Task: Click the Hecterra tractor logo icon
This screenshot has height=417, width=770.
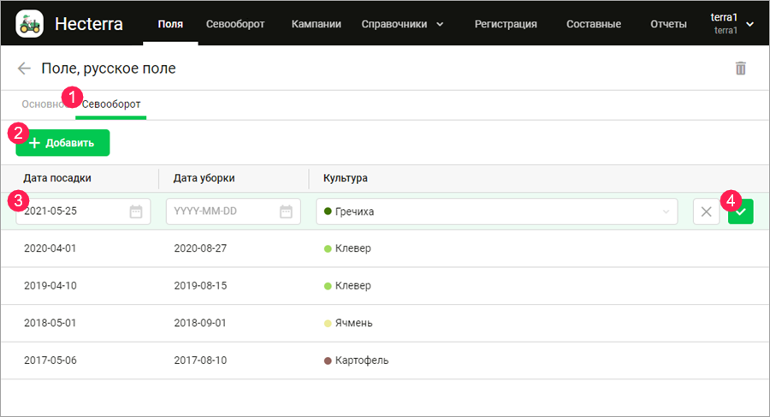Action: click(x=30, y=23)
